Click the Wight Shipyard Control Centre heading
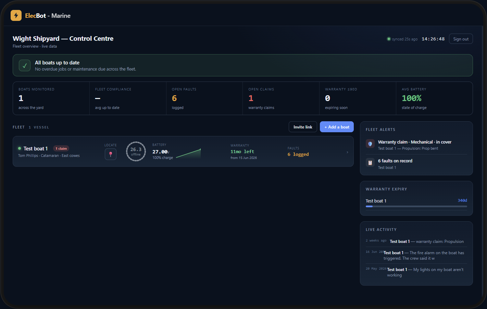The image size is (487, 309). click(63, 38)
